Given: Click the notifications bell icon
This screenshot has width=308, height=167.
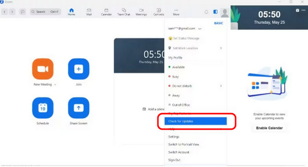Looking at the screenshot, I should tap(206, 12).
